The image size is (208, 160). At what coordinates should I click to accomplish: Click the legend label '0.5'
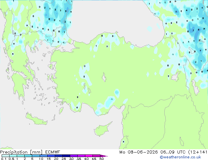pos(11,159)
